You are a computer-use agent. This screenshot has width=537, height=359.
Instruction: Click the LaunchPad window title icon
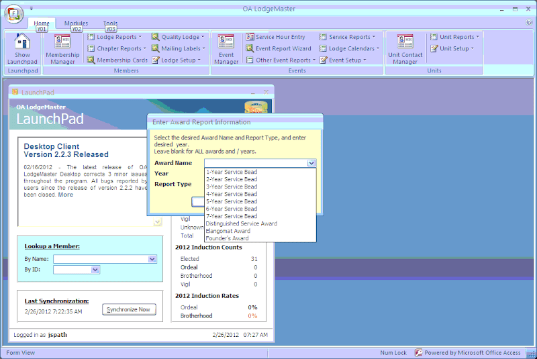[15, 92]
